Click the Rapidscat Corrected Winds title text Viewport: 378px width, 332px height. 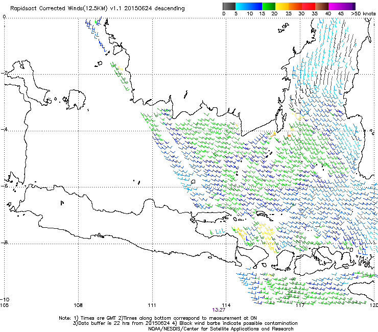tap(98, 9)
